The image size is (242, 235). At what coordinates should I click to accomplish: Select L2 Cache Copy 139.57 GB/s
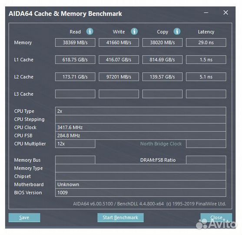coord(162,77)
